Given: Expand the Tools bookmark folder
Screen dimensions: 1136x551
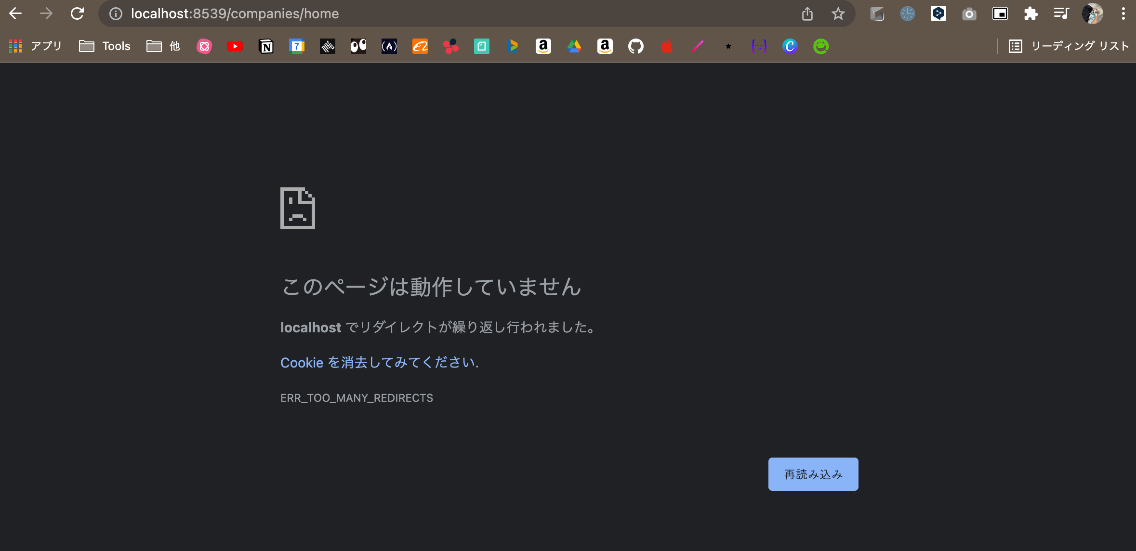Looking at the screenshot, I should pyautogui.click(x=105, y=46).
